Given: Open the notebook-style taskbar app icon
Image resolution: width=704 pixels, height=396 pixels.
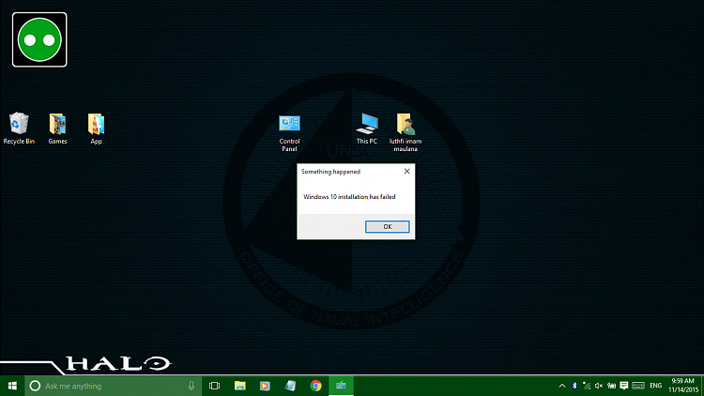Looking at the screenshot, I should 290,386.
